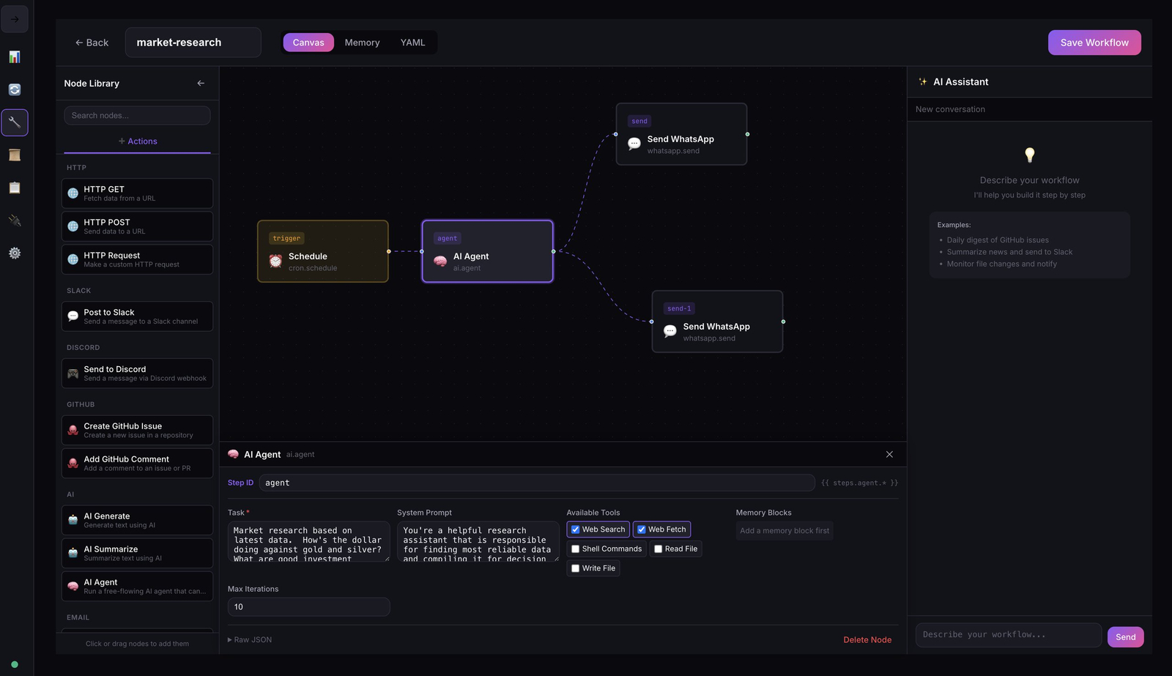Expand the Raw JSON section

pyautogui.click(x=250, y=640)
